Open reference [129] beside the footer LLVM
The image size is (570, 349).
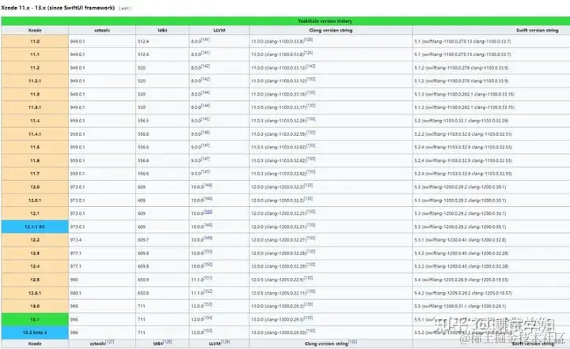tap(225, 342)
